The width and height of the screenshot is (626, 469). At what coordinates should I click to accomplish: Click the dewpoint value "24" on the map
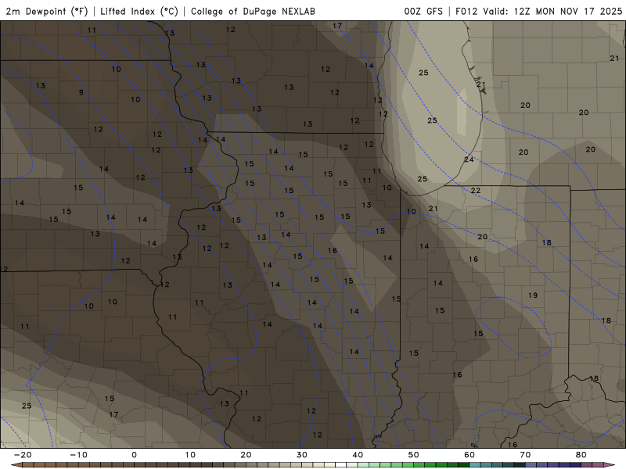[469, 159]
